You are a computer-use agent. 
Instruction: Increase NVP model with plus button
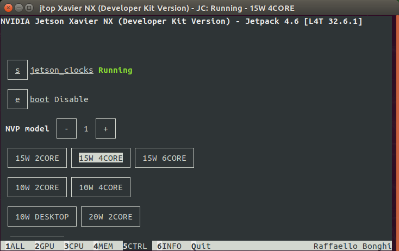click(105, 128)
